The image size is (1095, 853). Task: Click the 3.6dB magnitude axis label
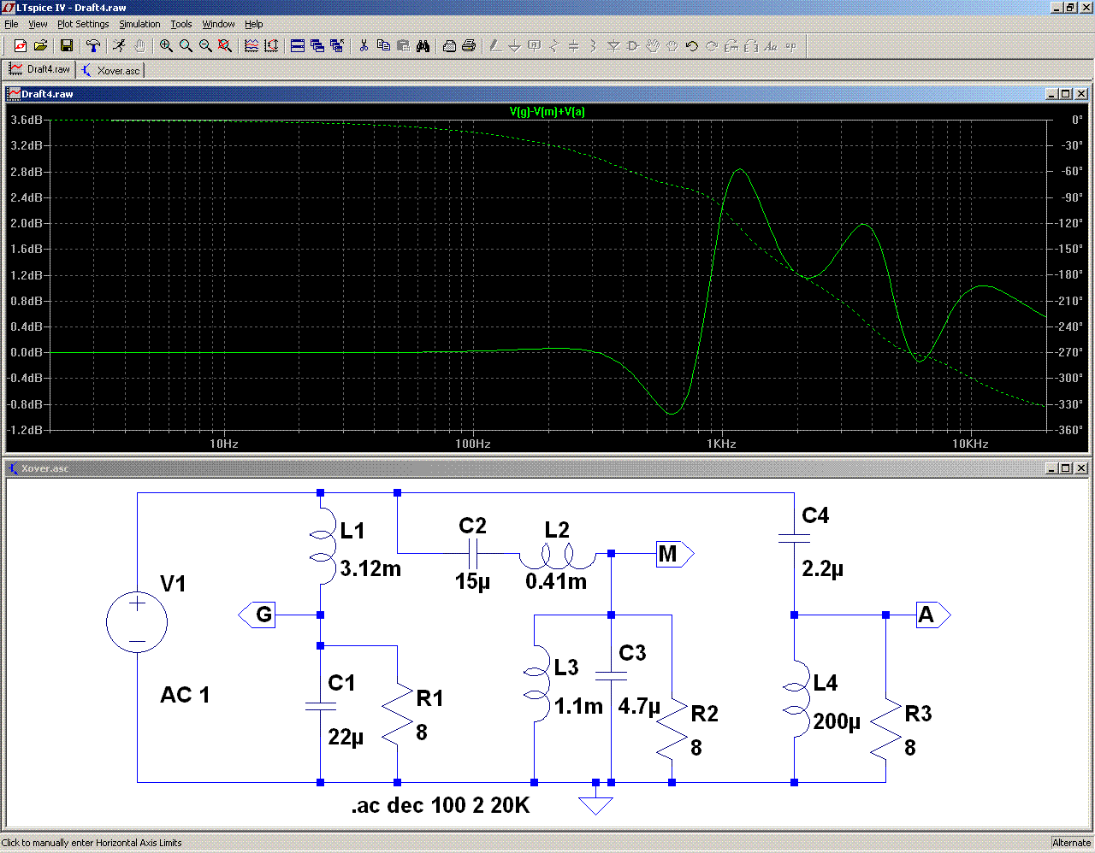pos(27,120)
